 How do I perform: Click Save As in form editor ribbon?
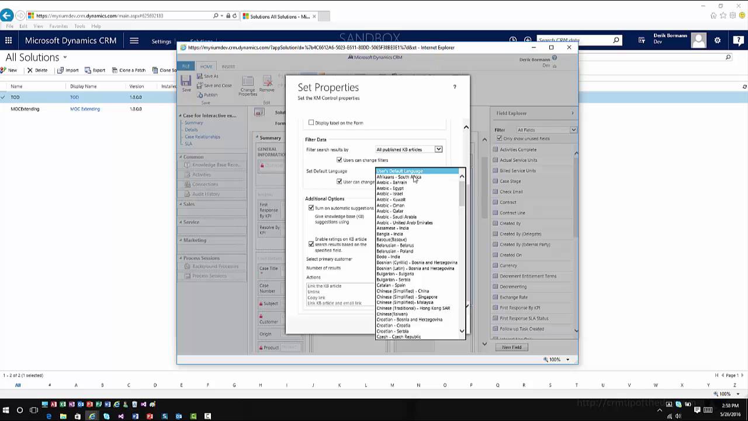coord(207,76)
